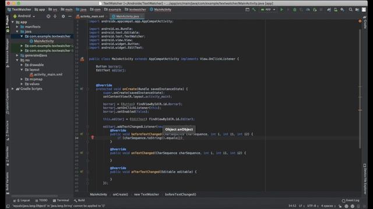
Task: Click the Make Project hammer icon
Action: [x=254, y=10]
